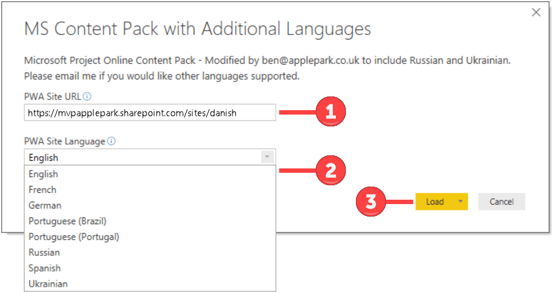Click the yellow Load button

(x=435, y=202)
